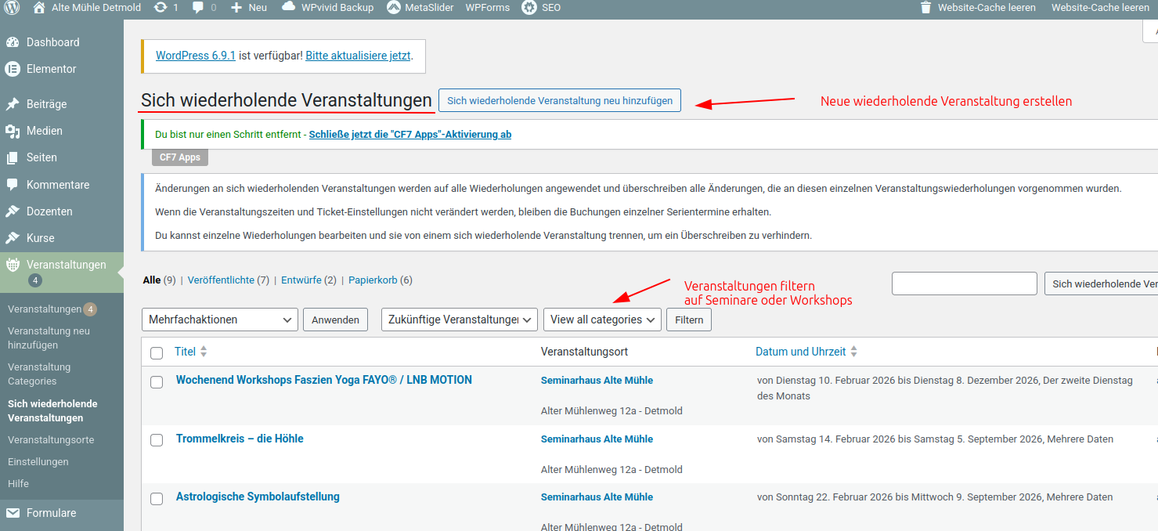The image size is (1158, 531).
Task: Click the MetaSlider icon in admin bar
Action: click(x=394, y=8)
